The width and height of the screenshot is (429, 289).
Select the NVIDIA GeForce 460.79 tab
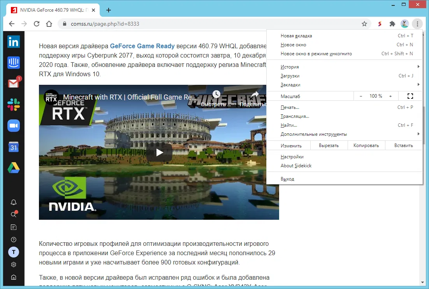point(53,10)
